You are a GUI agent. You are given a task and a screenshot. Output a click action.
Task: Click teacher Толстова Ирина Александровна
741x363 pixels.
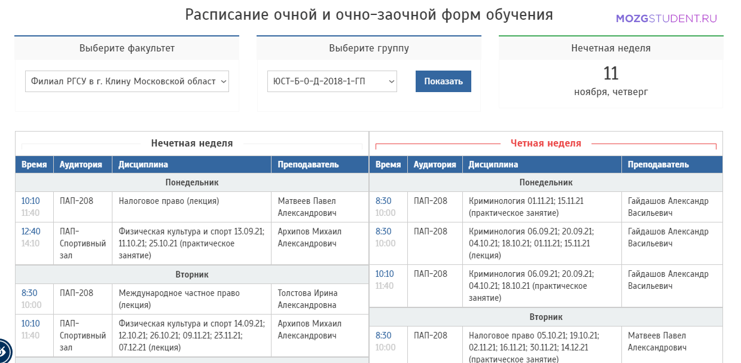coord(307,299)
